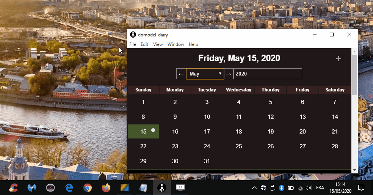Select day 26 in calendar
Viewport: 373px width, 195px height.
click(x=271, y=146)
